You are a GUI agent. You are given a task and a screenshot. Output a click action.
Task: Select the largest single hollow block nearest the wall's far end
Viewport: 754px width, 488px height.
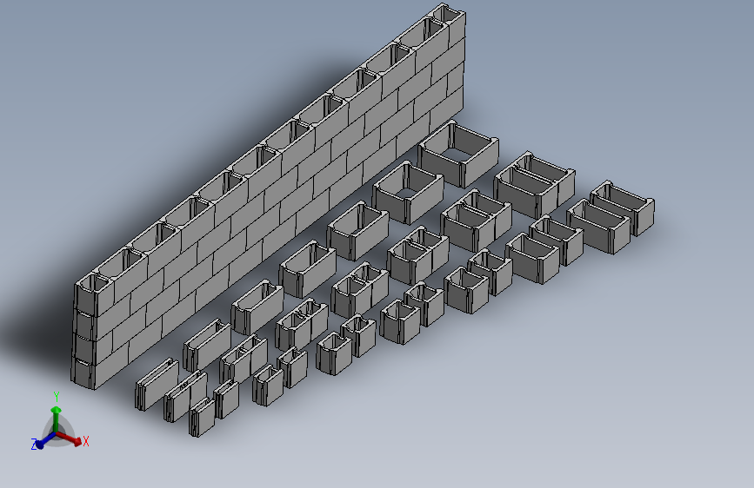click(x=457, y=155)
